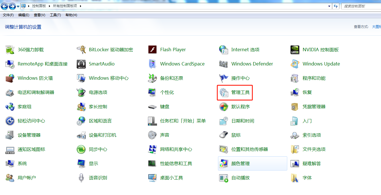
Task: Open the Internet 选项 icon
Action: tap(224, 50)
